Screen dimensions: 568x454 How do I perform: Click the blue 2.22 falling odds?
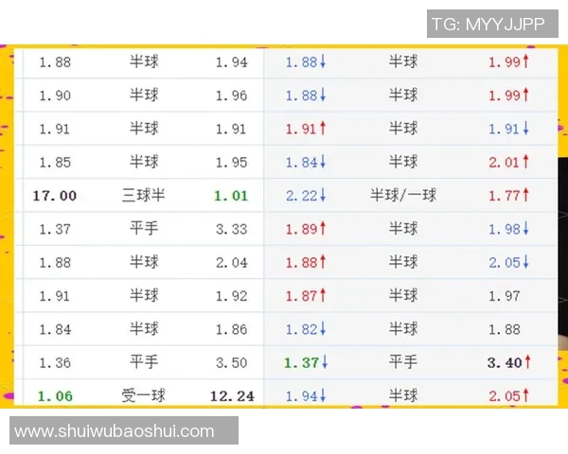pyautogui.click(x=306, y=196)
